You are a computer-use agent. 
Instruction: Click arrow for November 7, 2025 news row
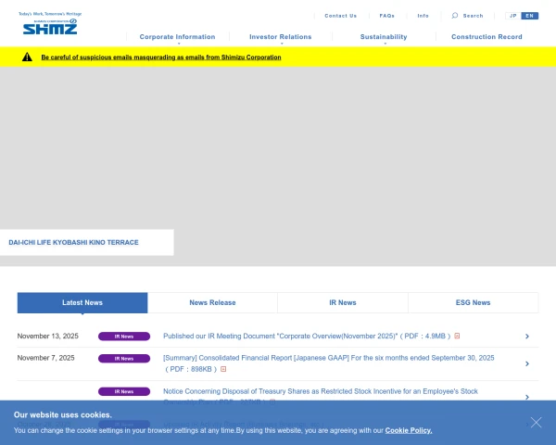tap(527, 363)
